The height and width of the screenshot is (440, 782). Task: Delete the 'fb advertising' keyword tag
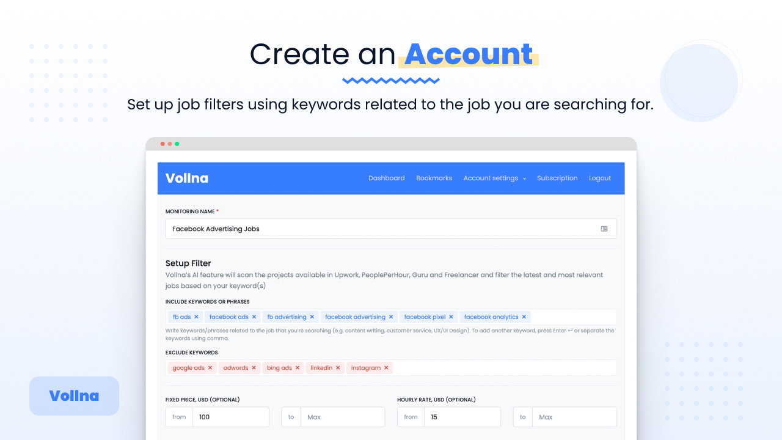(x=312, y=317)
